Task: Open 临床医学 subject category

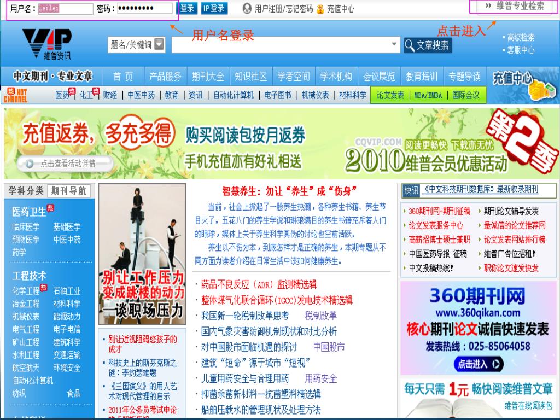Action: (26, 227)
